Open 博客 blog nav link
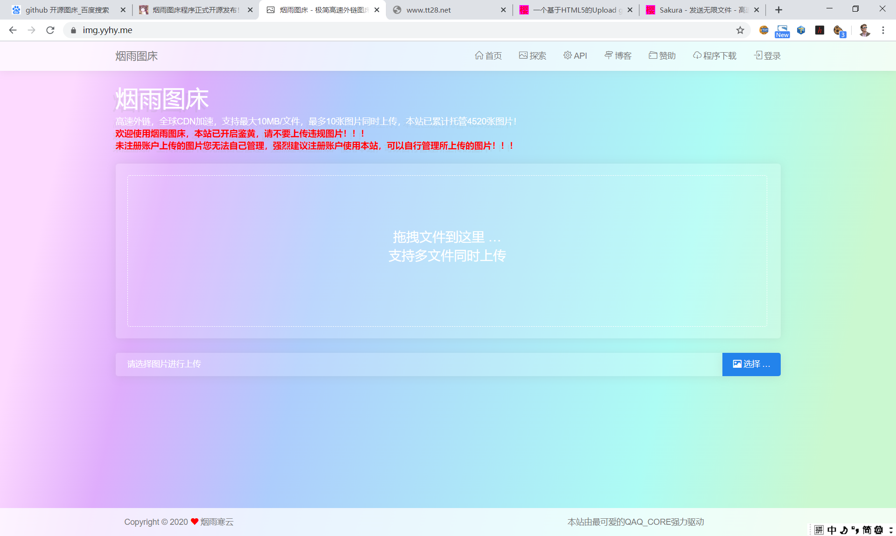Screen dimensions: 896x536 coord(618,56)
